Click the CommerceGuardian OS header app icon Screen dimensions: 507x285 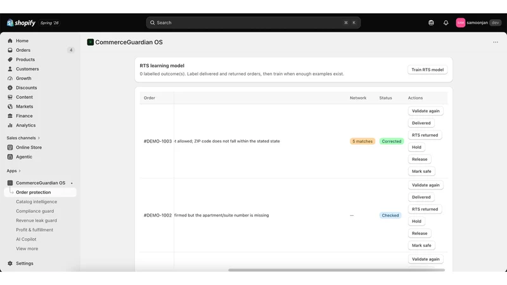tap(90, 42)
